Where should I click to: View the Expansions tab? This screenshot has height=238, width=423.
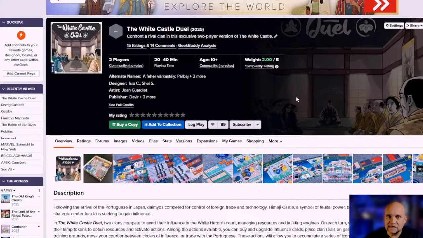pos(207,141)
